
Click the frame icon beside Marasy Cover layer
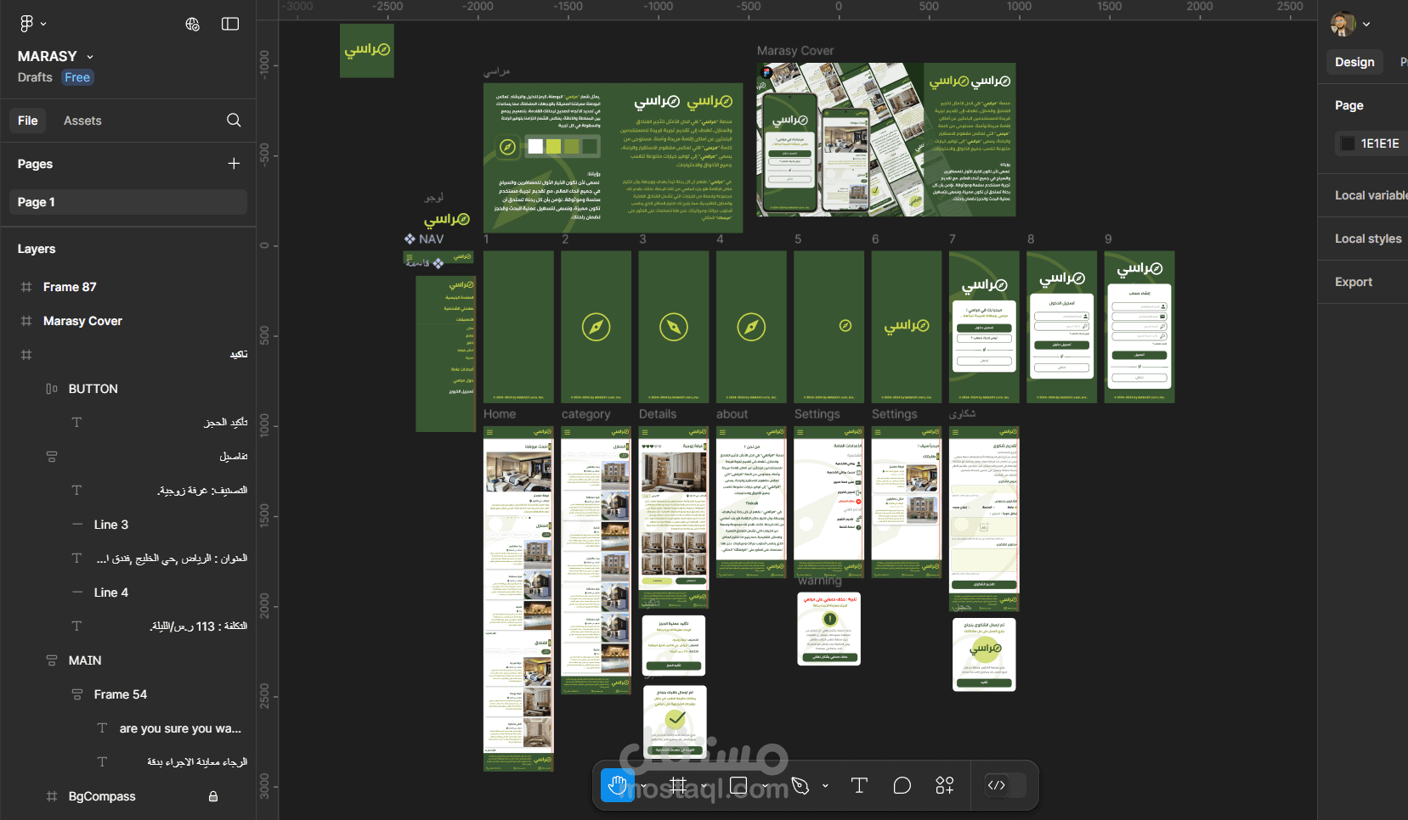pyautogui.click(x=26, y=321)
